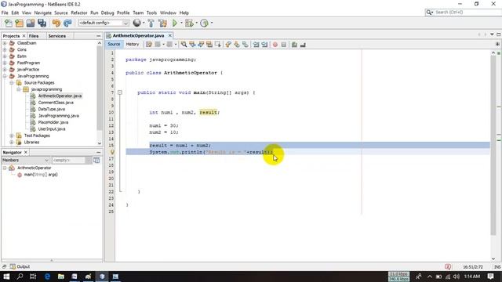Switch to the Files tab

[34, 36]
